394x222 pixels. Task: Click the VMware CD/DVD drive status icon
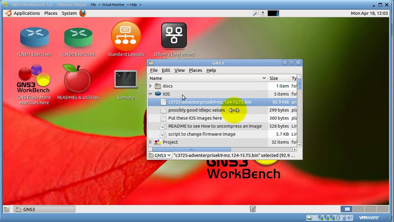coord(315,218)
